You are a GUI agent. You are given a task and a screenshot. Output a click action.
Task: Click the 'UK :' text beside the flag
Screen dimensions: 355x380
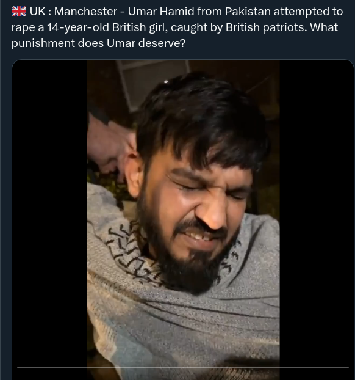[x=40, y=12]
